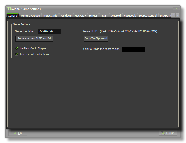186x143 pixels.
Task: Click the Game Identifier input field
Action: [49, 31]
